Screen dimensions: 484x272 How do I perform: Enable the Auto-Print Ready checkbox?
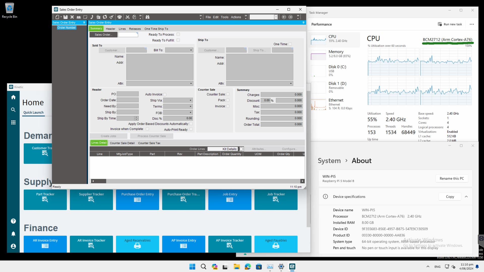(x=191, y=129)
